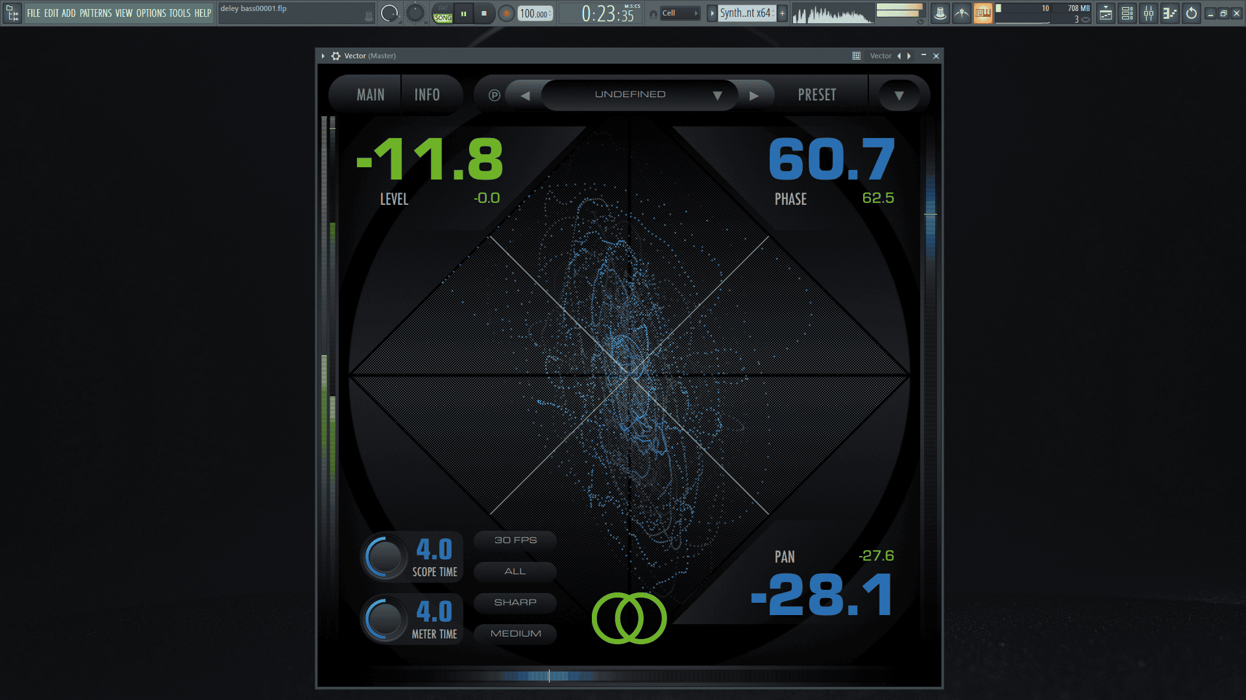The width and height of the screenshot is (1246, 700).
Task: Click the horizontal pan meter bar at bottom
Action: (x=628, y=676)
